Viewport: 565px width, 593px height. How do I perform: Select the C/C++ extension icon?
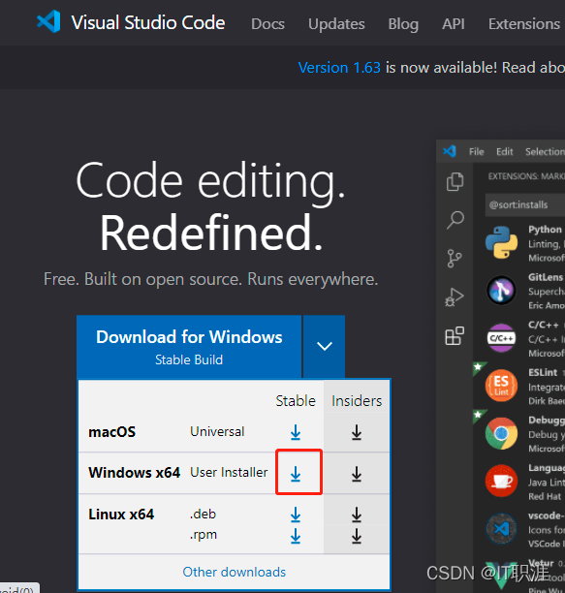pyautogui.click(x=501, y=338)
